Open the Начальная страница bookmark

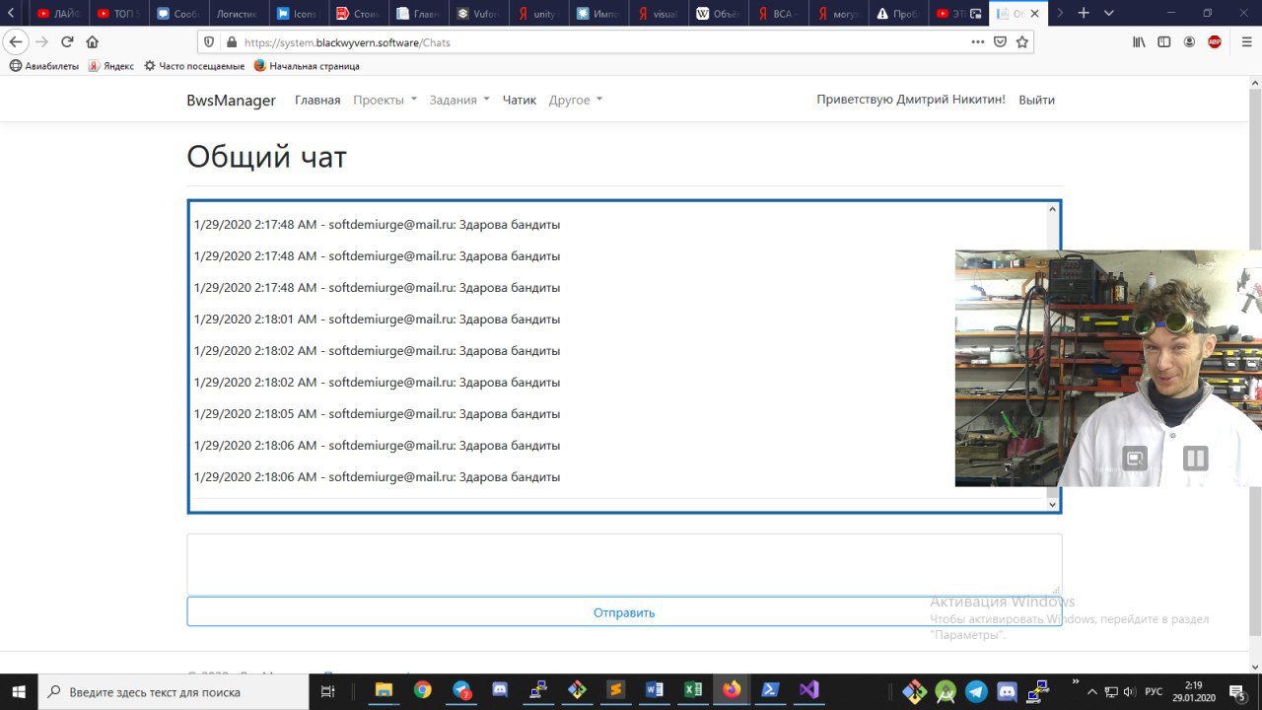pos(307,66)
